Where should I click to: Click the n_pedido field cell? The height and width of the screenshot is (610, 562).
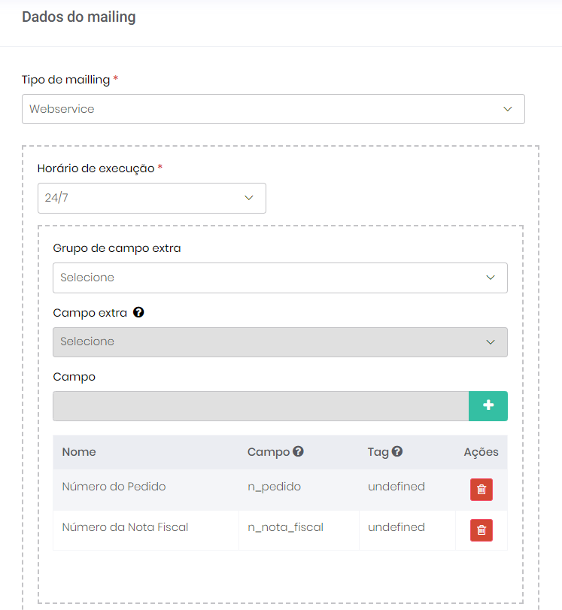coord(274,487)
